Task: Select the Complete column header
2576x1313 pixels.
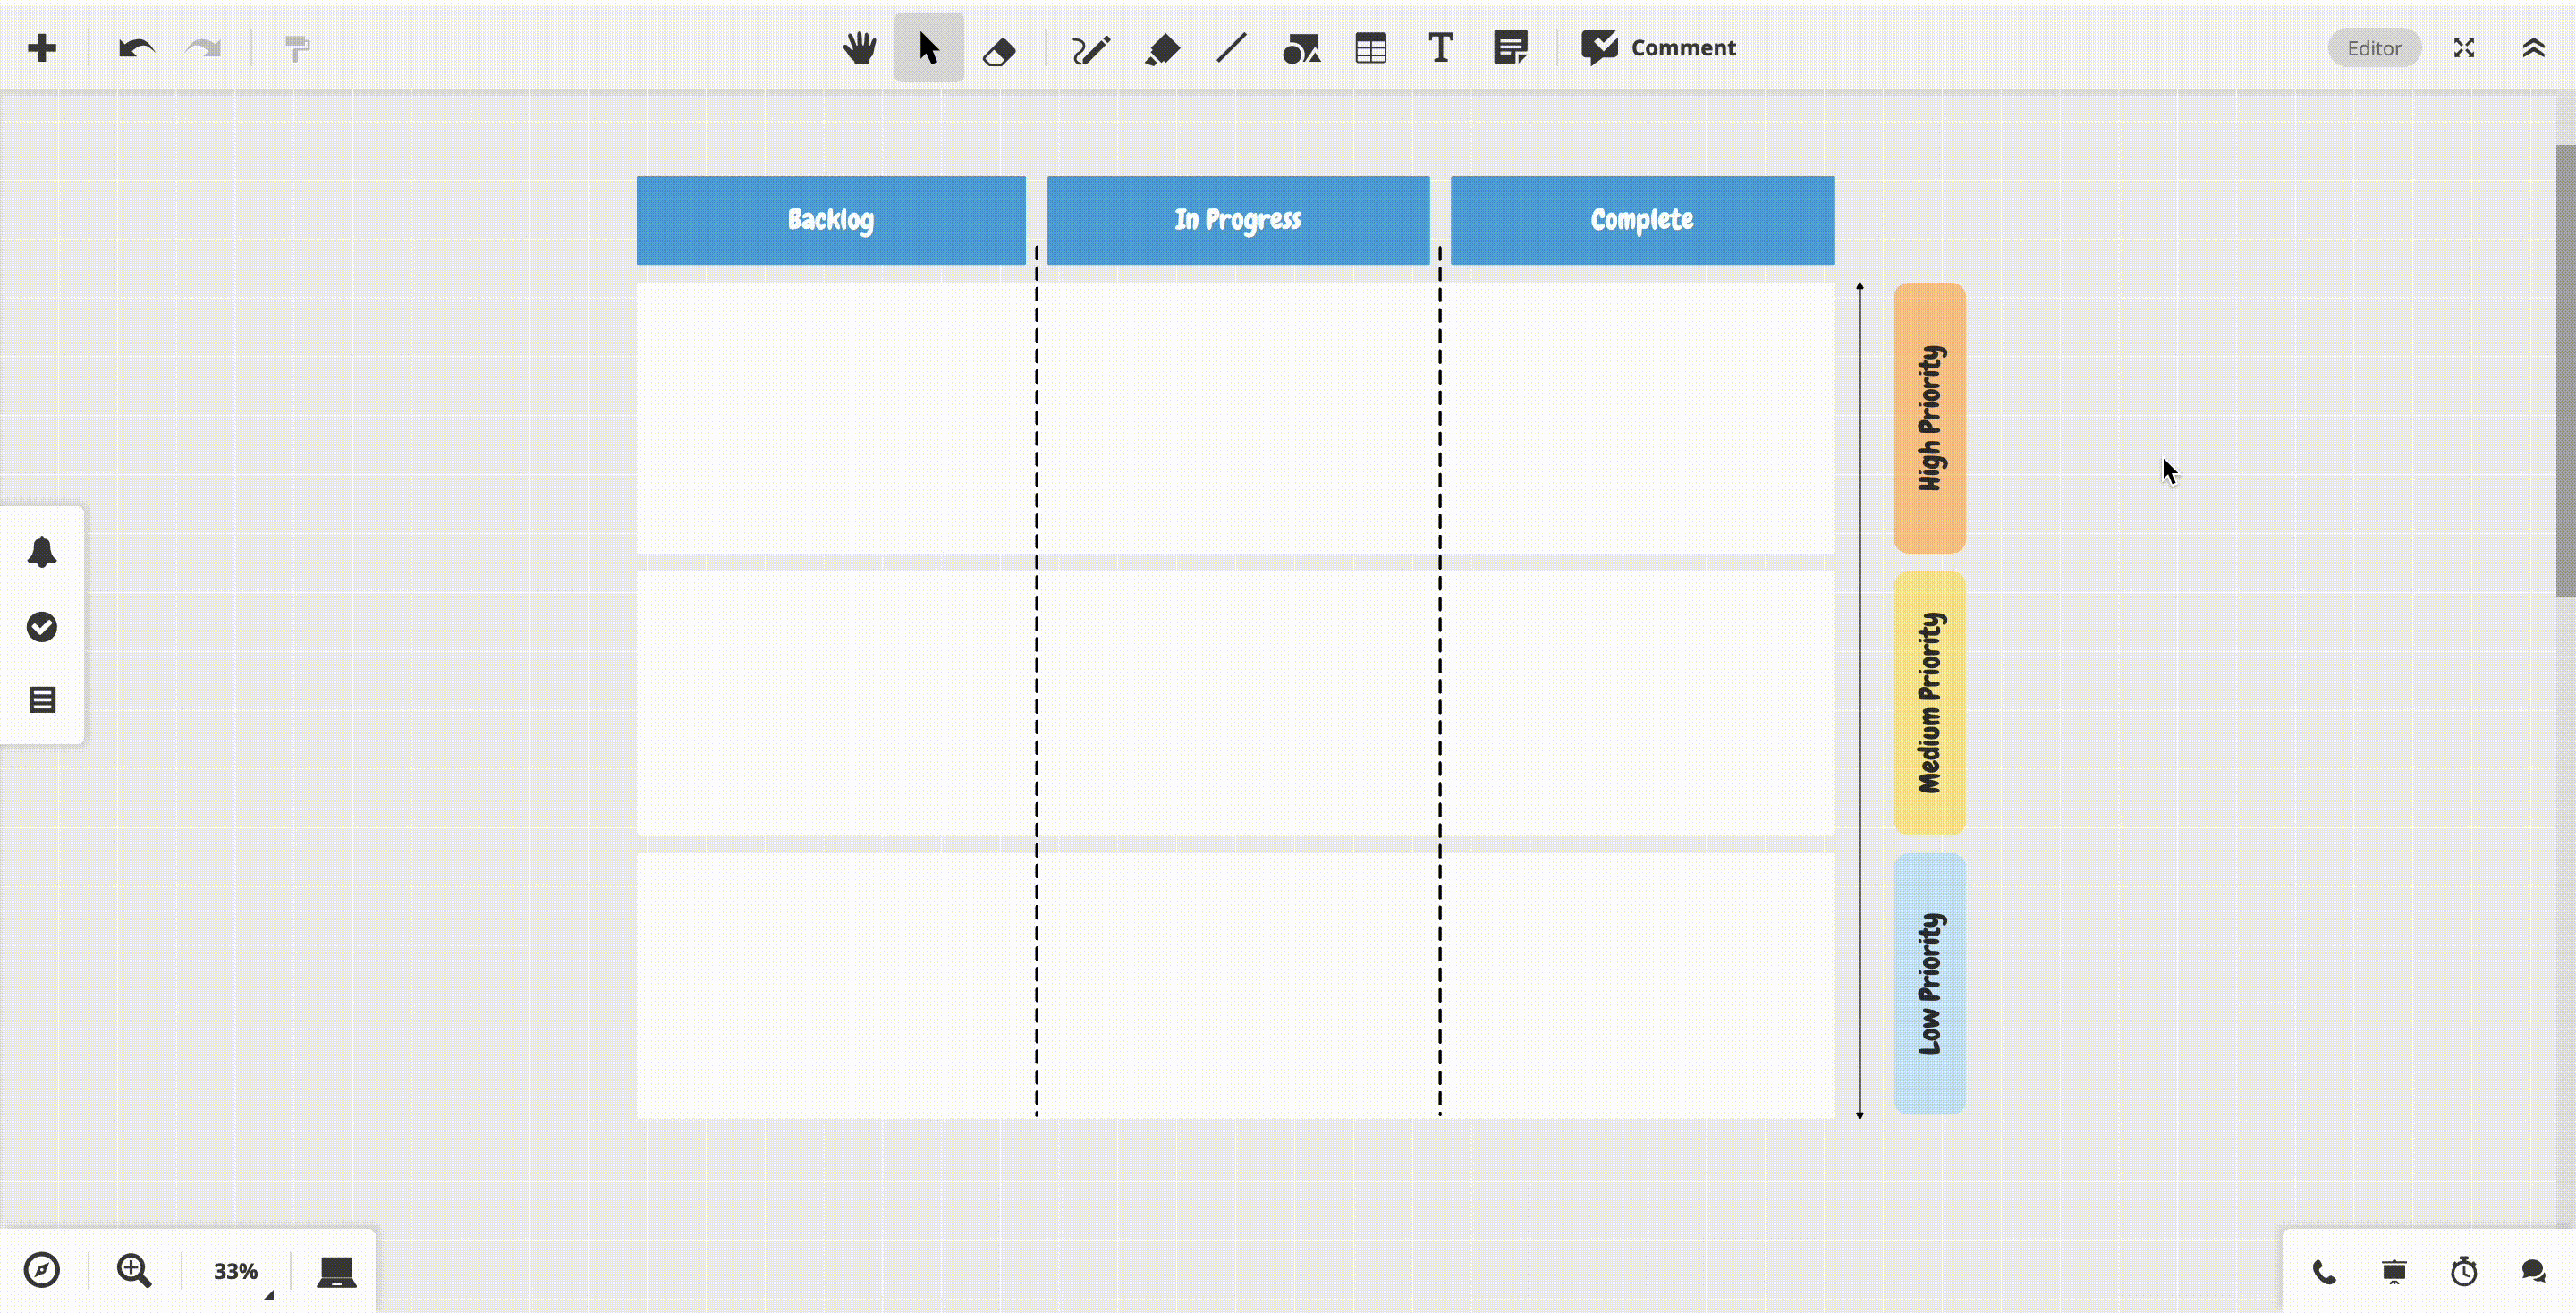Action: point(1642,220)
